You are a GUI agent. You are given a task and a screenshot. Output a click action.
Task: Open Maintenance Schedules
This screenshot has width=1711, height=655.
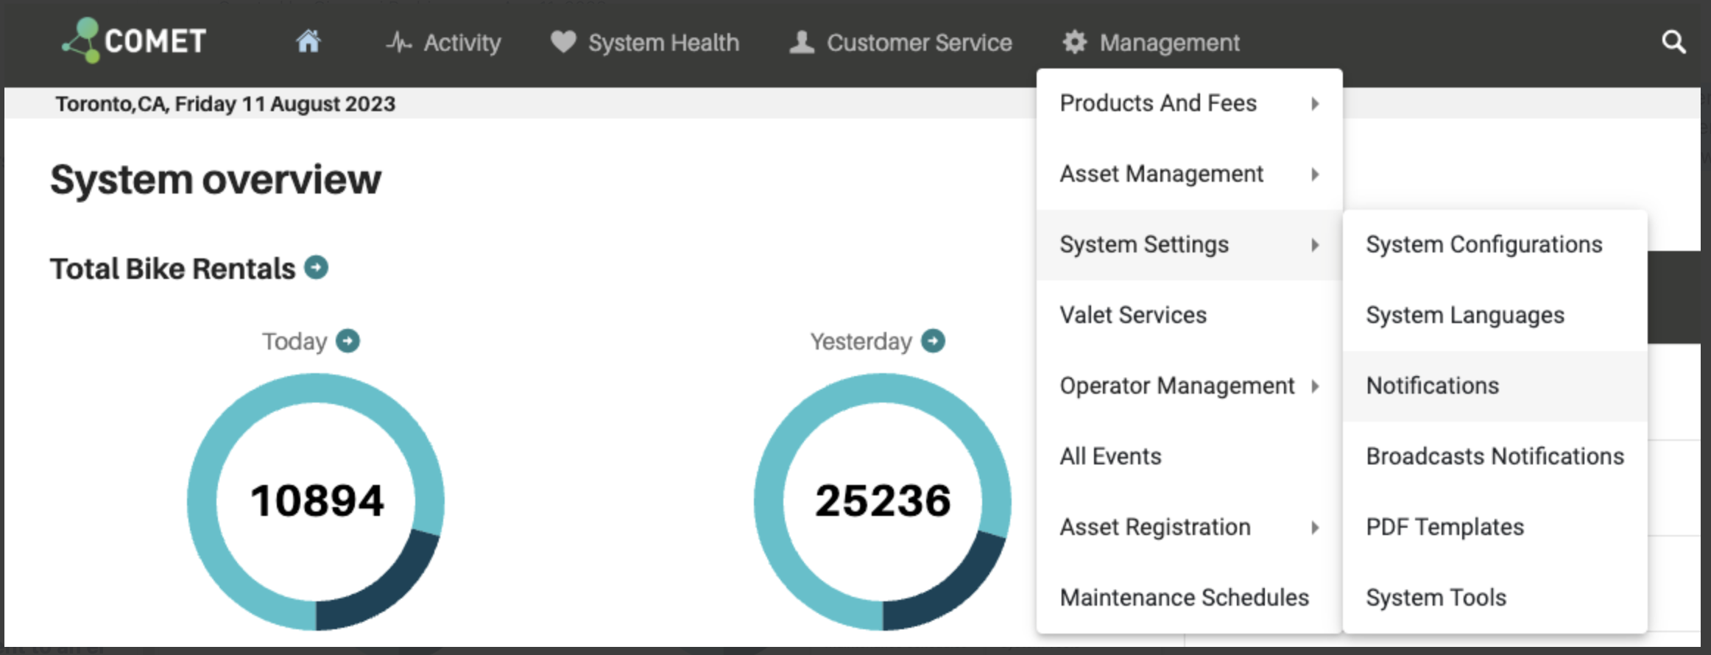1189,598
